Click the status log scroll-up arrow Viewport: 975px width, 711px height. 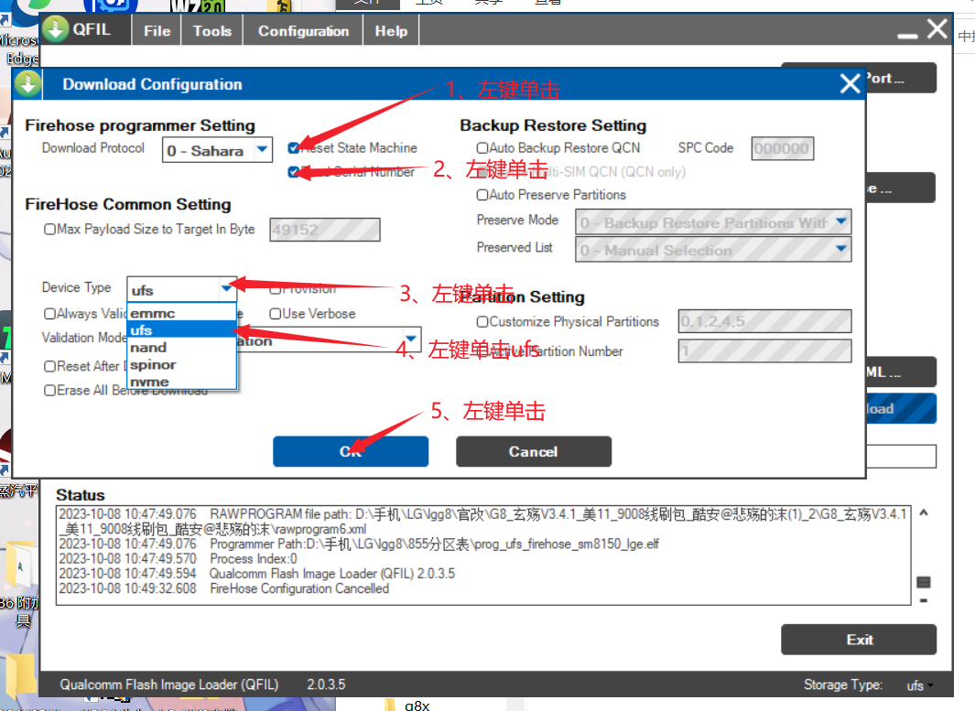click(923, 513)
